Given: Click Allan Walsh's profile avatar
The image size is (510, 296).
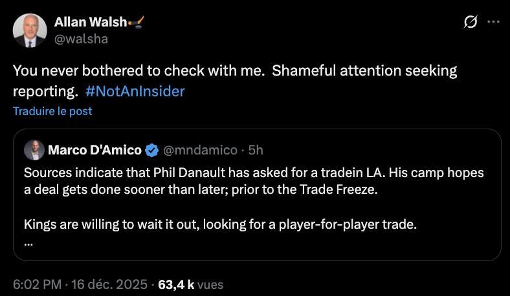Looking at the screenshot, I should pos(30,30).
